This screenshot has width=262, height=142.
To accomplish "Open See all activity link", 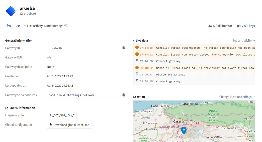I will 244,41.
